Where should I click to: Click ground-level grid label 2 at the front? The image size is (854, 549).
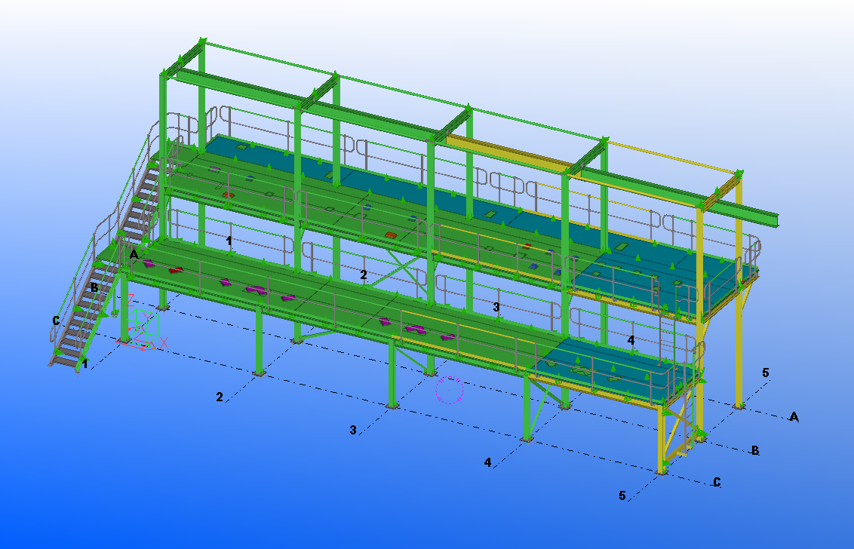click(220, 397)
